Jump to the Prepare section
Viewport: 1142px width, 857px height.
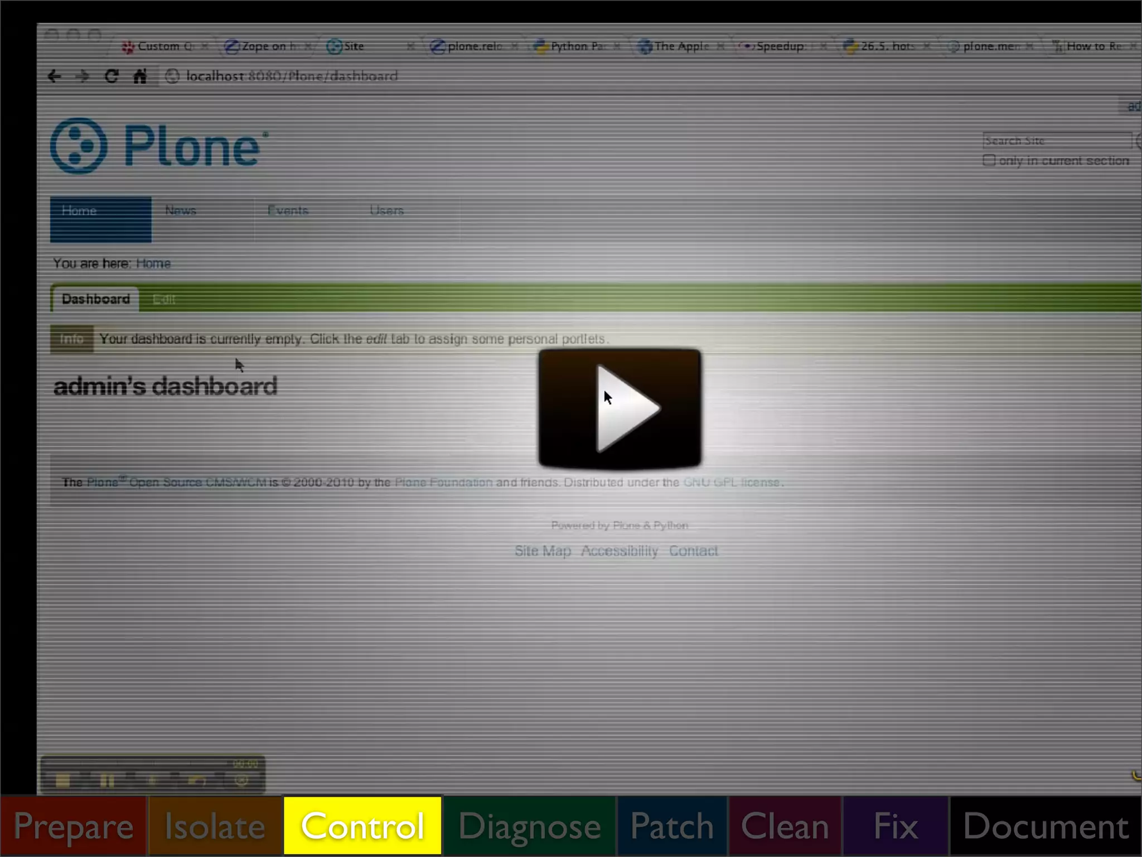click(74, 826)
